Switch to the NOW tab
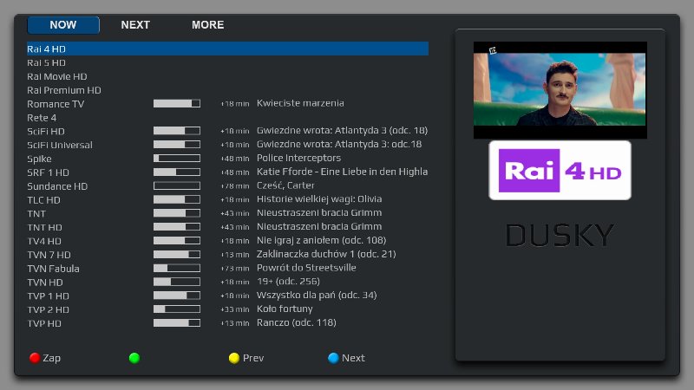Viewport: 694px width, 390px height. tap(63, 25)
